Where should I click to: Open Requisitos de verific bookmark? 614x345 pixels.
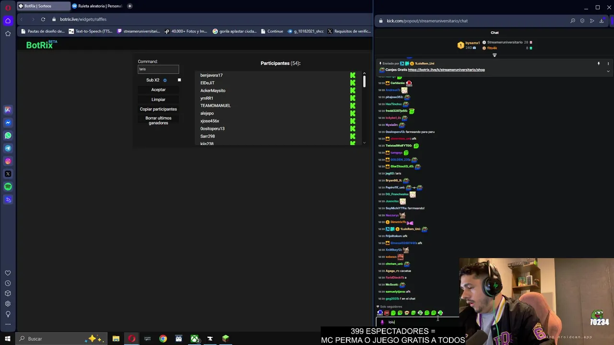[349, 31]
